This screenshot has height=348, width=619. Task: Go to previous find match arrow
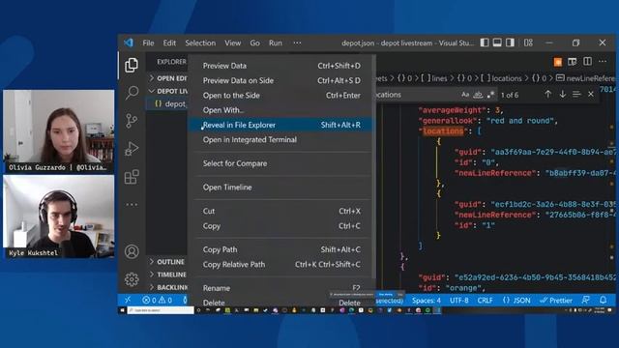pos(548,95)
